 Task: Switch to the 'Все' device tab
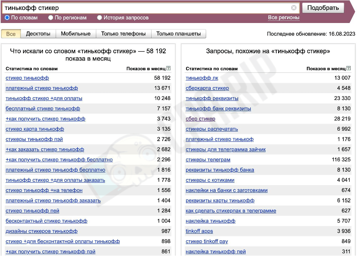tap(11, 34)
